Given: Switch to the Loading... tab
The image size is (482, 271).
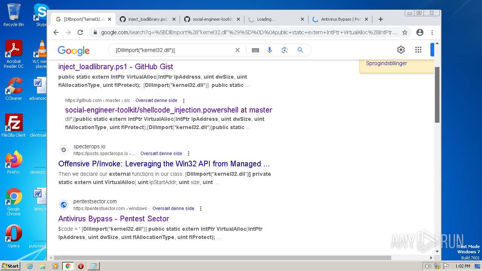Looking at the screenshot, I should (276, 19).
